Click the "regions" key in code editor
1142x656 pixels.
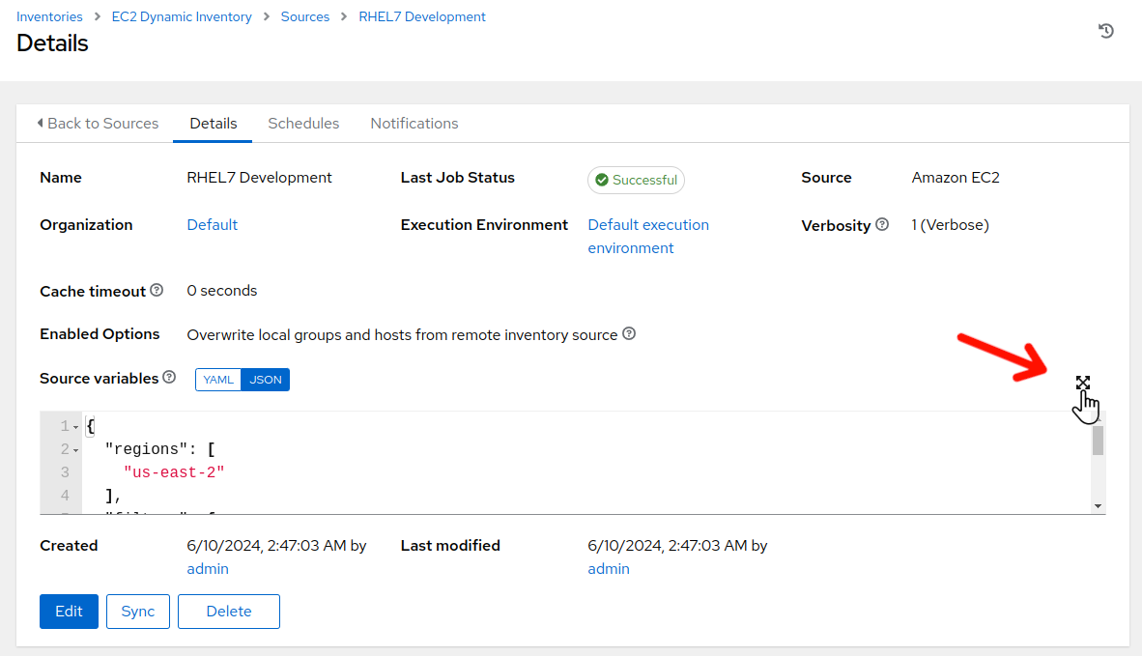[147, 449]
